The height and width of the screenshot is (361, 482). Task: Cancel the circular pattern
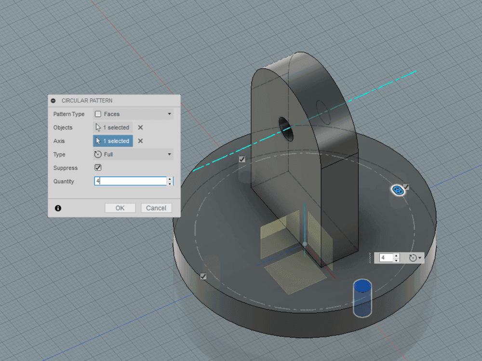pyautogui.click(x=156, y=208)
